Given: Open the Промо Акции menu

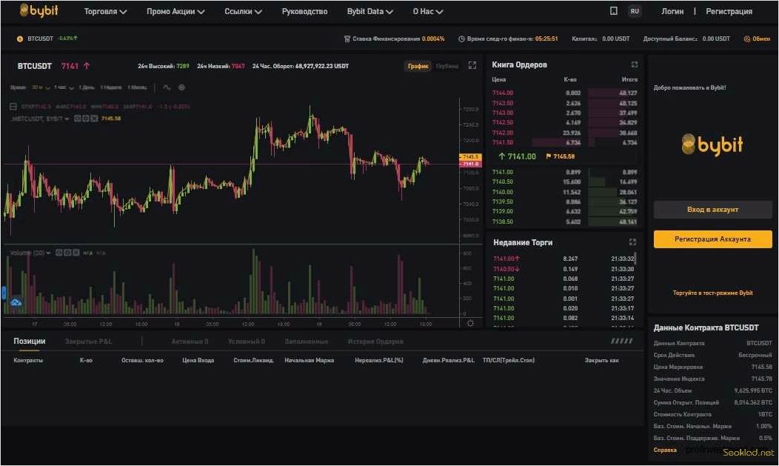Looking at the screenshot, I should click(172, 11).
